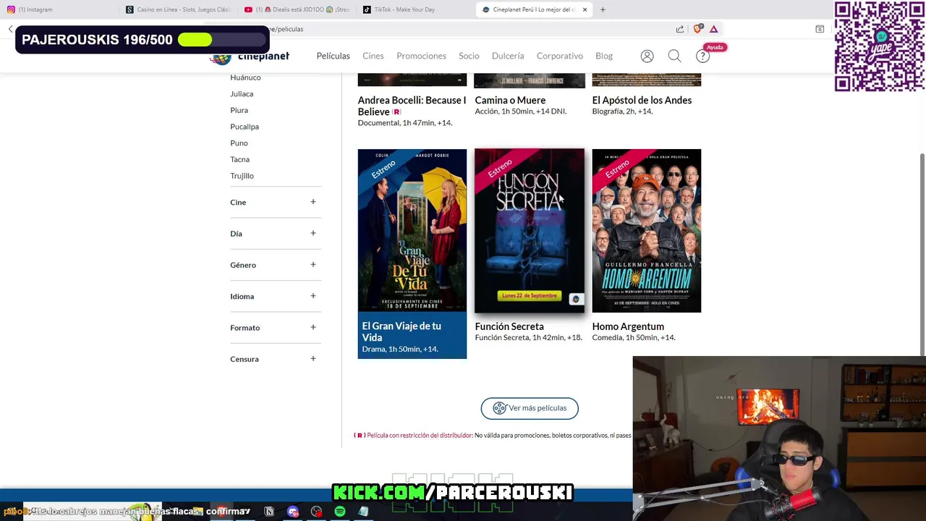Open Discord from the taskbar
This screenshot has height=521, width=926.
(x=293, y=512)
